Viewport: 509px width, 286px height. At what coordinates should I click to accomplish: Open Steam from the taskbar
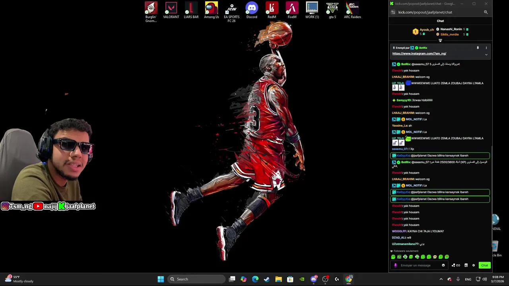pyautogui.click(x=267, y=279)
